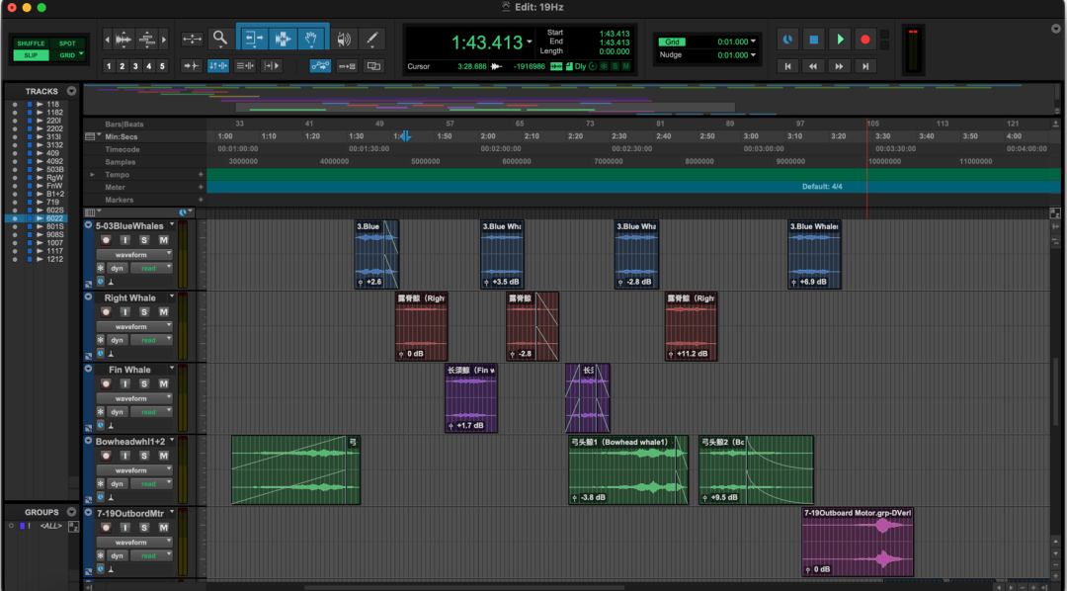Click the Tab to Transients icon

192,66
